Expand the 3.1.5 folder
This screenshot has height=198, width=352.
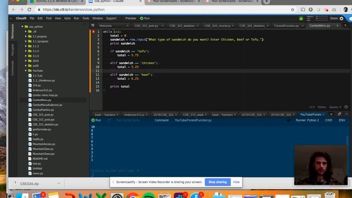click(x=26, y=56)
